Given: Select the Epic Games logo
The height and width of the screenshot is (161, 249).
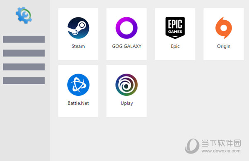Looking at the screenshot, I should [175, 28].
